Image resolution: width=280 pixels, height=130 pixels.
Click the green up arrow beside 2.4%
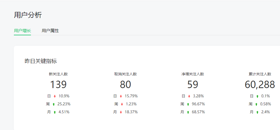pos(257,112)
